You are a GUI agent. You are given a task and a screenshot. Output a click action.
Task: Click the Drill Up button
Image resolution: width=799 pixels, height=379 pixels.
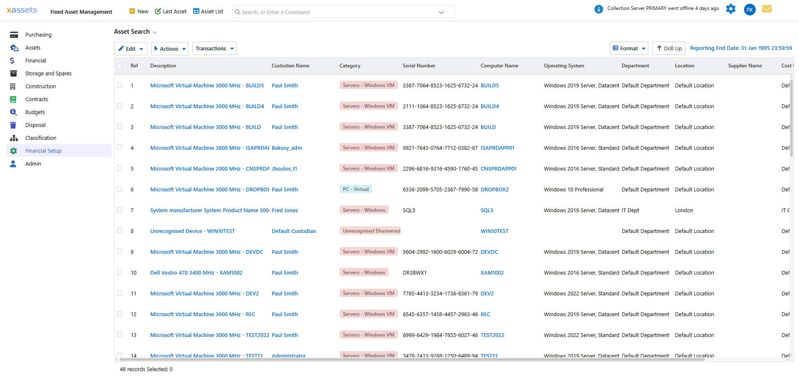click(x=669, y=48)
